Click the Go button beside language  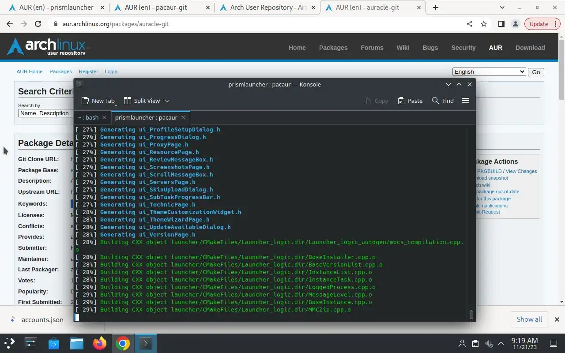coord(536,72)
